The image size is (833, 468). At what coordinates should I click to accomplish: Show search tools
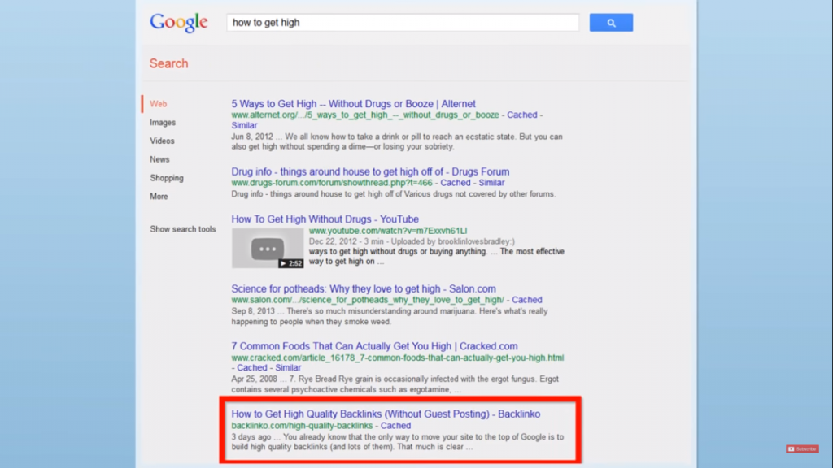(x=183, y=229)
